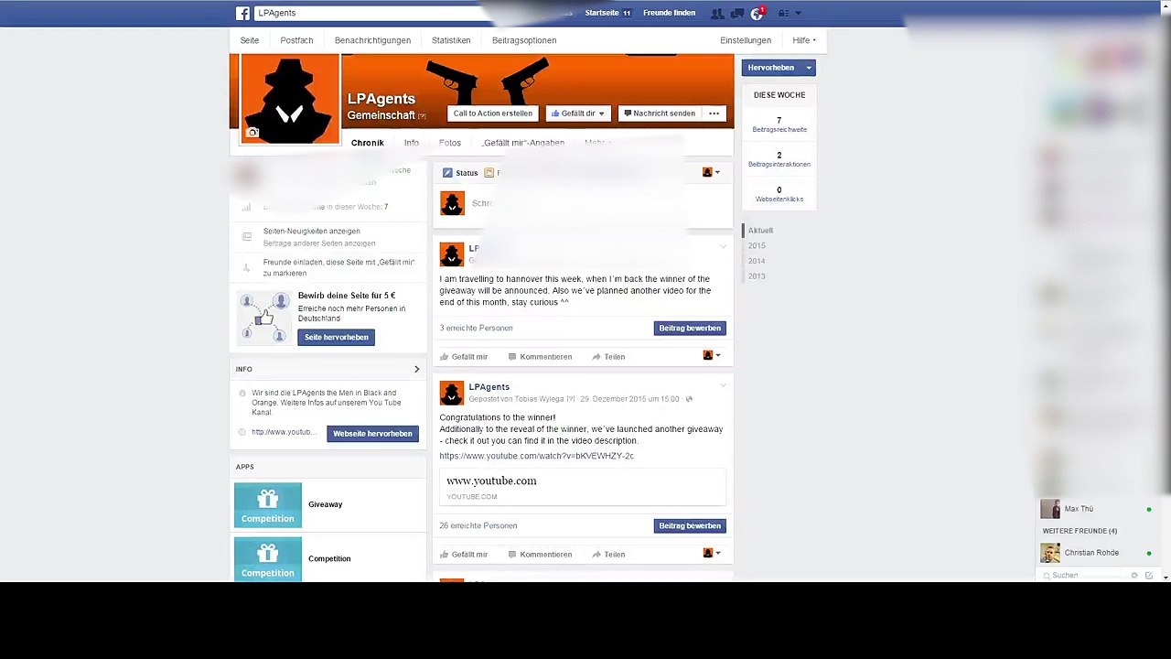Select the Chronik page tab
The width and height of the screenshot is (1171, 659).
[368, 143]
